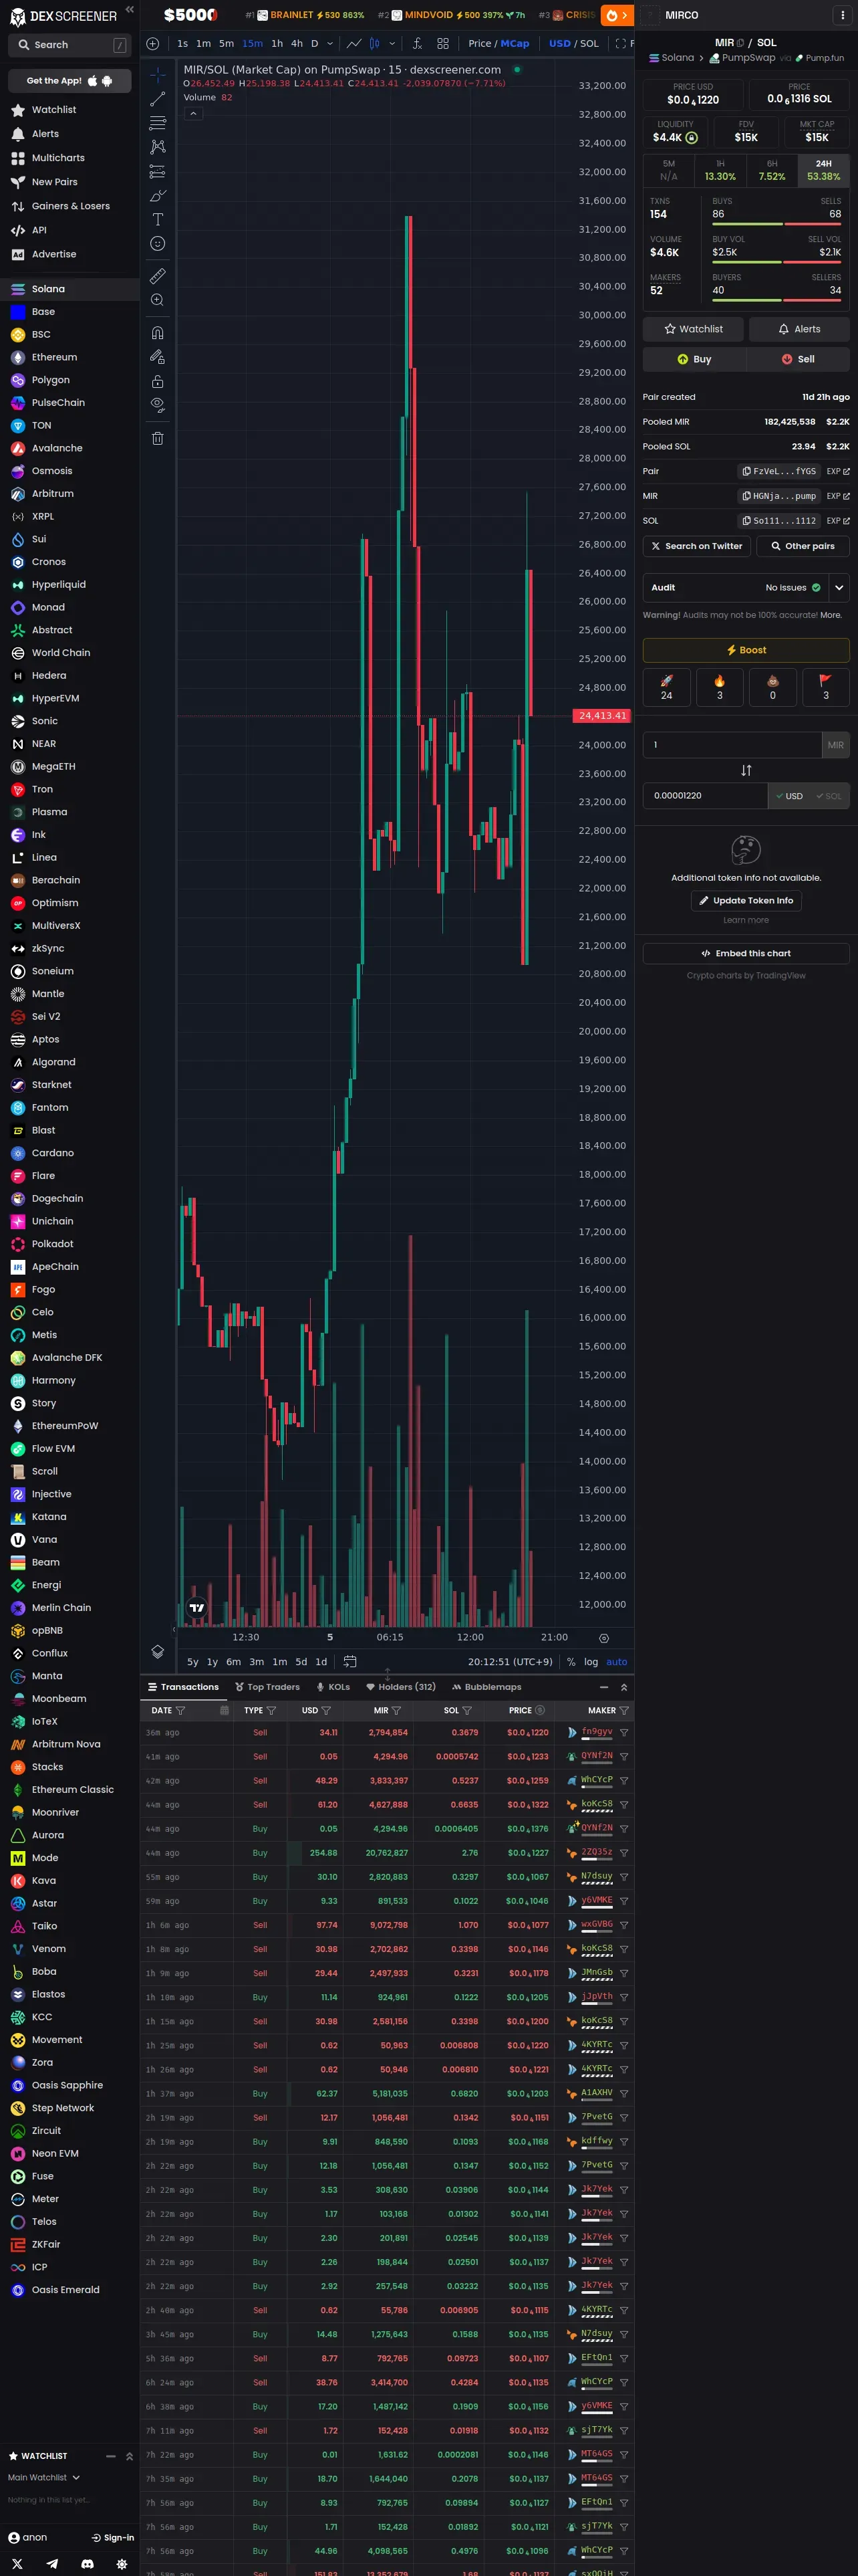The width and height of the screenshot is (858, 2576).
Task: Select the 24H stats tab
Action: 823,170
